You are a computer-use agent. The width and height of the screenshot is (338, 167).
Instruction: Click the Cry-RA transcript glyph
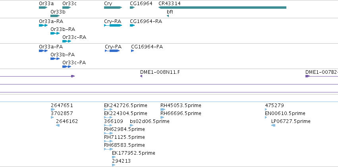point(113,25)
